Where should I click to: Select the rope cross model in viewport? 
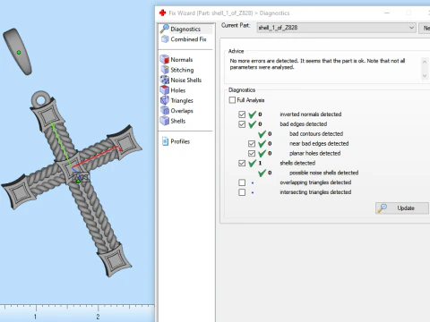[x=72, y=183]
